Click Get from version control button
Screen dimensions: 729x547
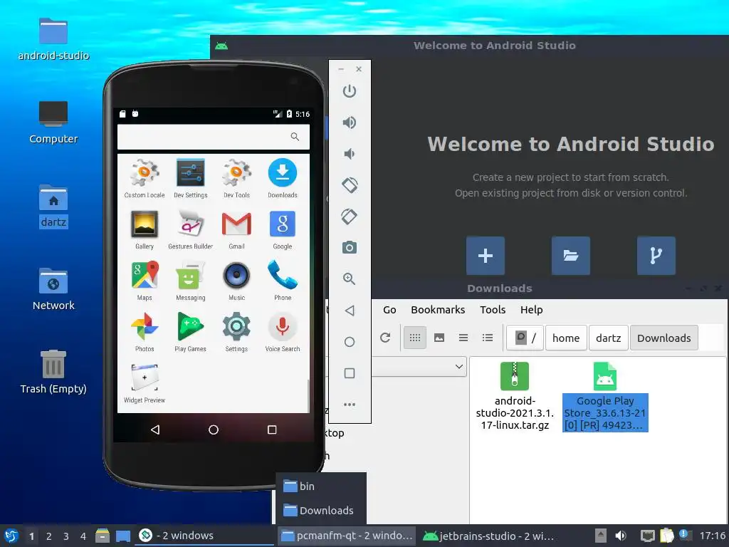point(656,256)
